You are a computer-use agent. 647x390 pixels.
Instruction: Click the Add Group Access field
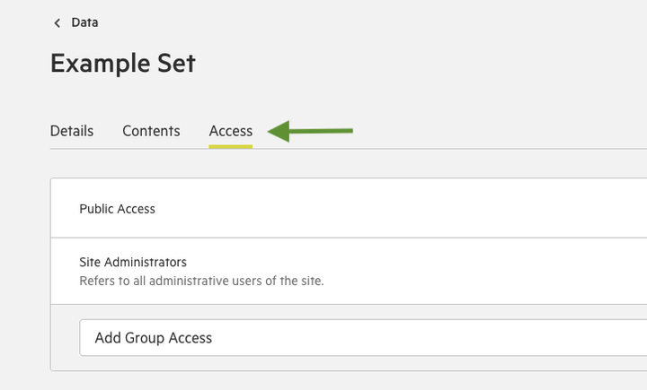[363, 338]
